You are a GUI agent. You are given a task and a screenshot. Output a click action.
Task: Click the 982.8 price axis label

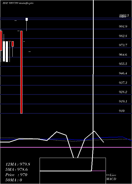(x=123, y=36)
